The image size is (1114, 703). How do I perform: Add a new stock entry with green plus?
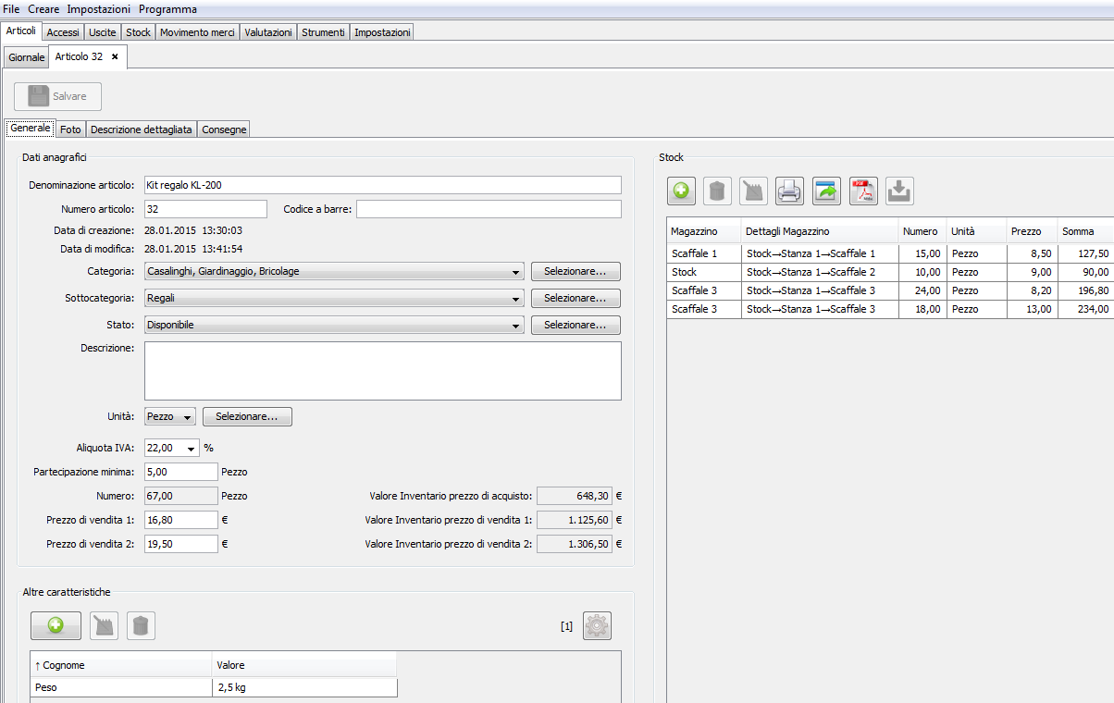click(x=681, y=191)
